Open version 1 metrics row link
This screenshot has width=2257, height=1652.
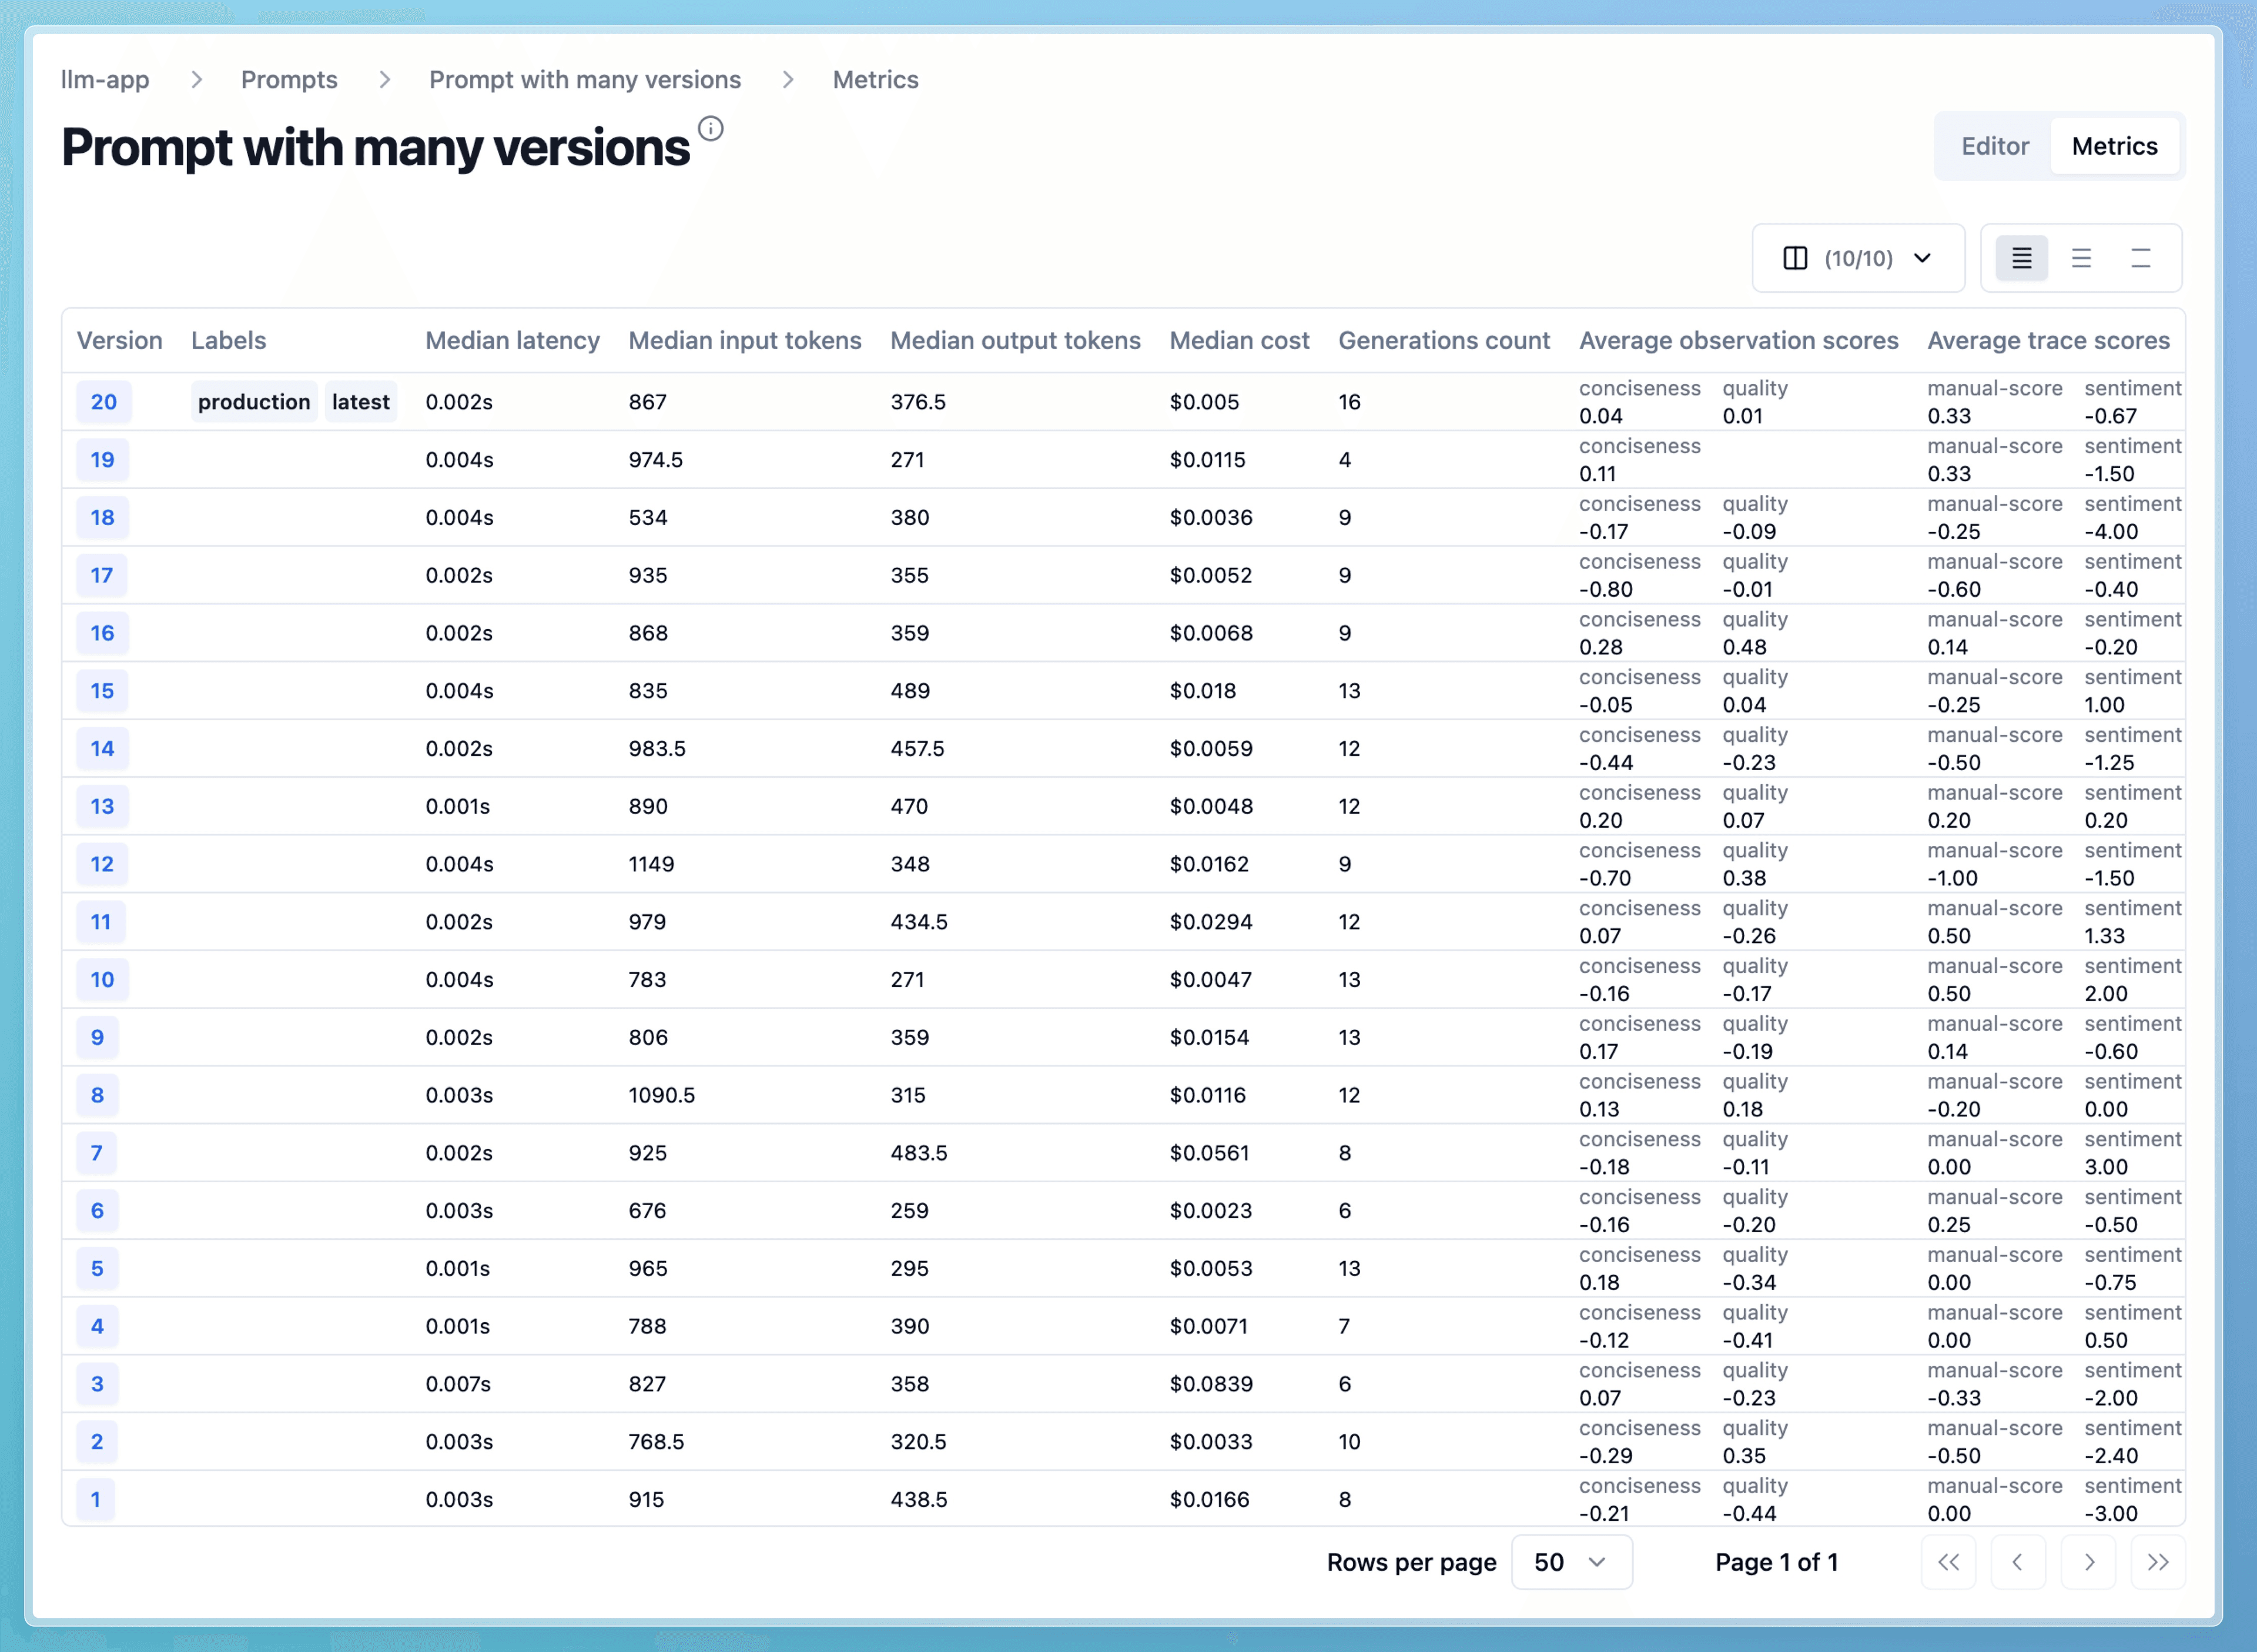(x=97, y=1499)
